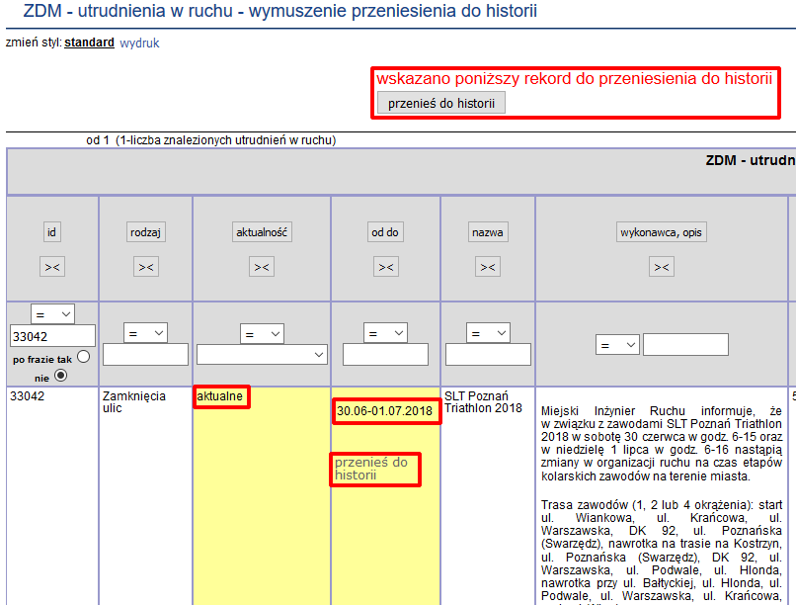Screen dimensions: 796x605
Task: Open the operator dropdown above the id field
Action: pyautogui.click(x=52, y=313)
